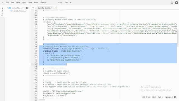This screenshot has height=101, width=179.
Task: Open the Find menu
Action: 18,3
